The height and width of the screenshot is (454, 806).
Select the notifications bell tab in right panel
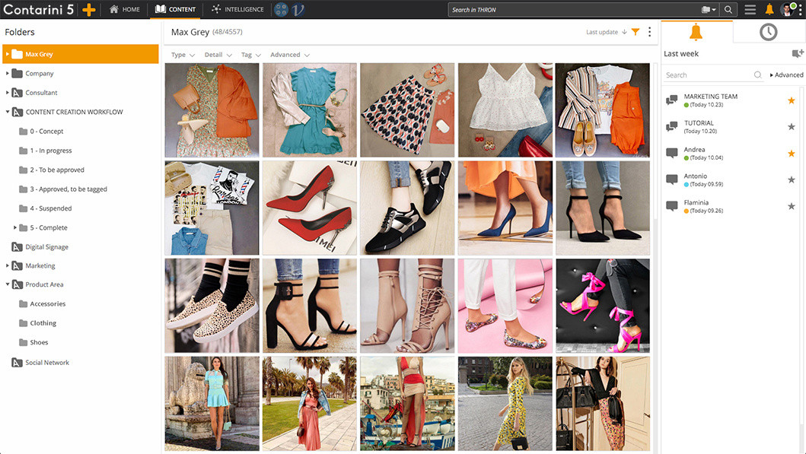pyautogui.click(x=696, y=32)
